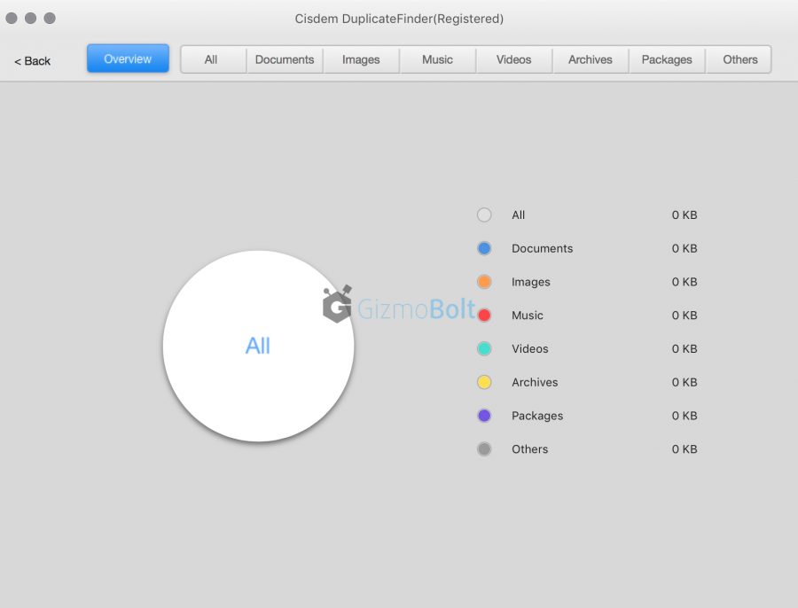Click the All pie chart circle
This screenshot has height=608, width=798.
(x=259, y=346)
